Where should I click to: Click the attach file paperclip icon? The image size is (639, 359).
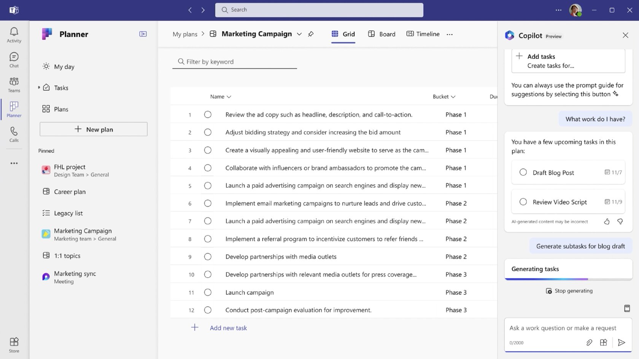pos(589,343)
